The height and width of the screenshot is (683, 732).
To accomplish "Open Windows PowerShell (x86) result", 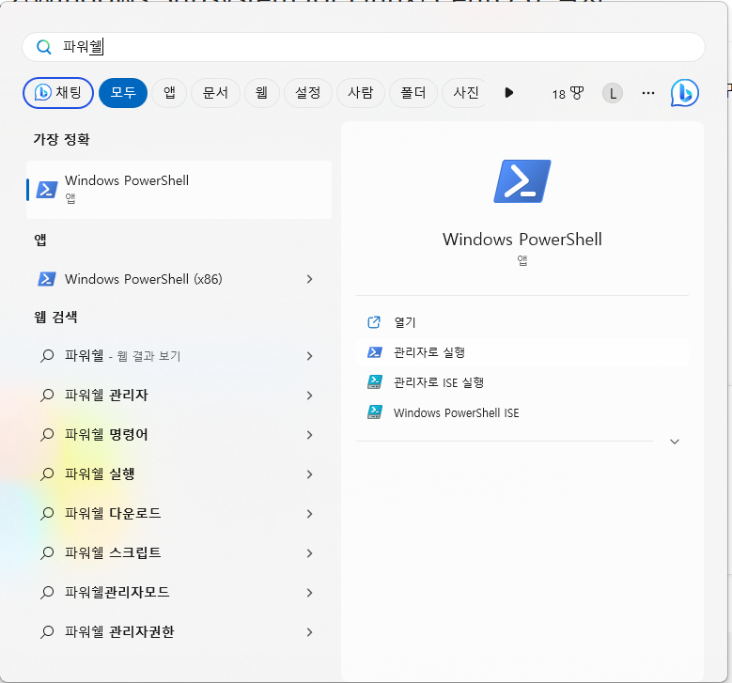I will pyautogui.click(x=179, y=279).
